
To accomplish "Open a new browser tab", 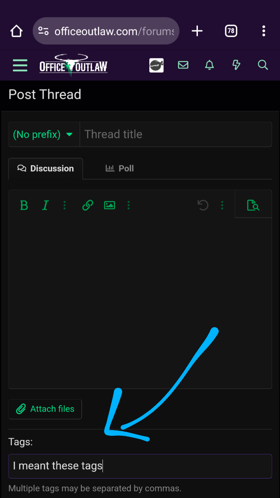I will coord(197,31).
